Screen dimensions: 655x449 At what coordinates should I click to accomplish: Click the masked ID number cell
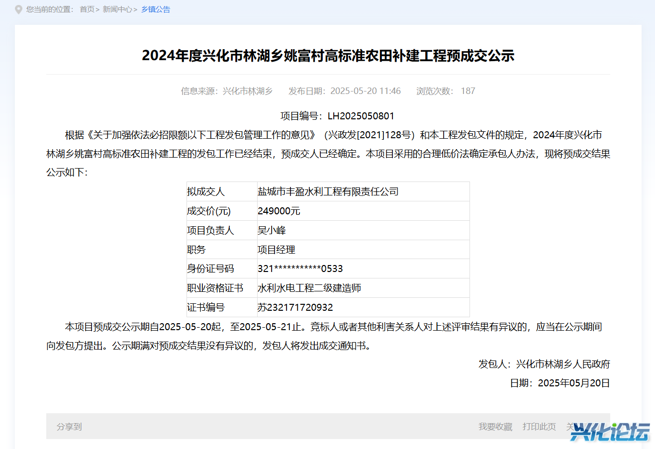click(300, 269)
